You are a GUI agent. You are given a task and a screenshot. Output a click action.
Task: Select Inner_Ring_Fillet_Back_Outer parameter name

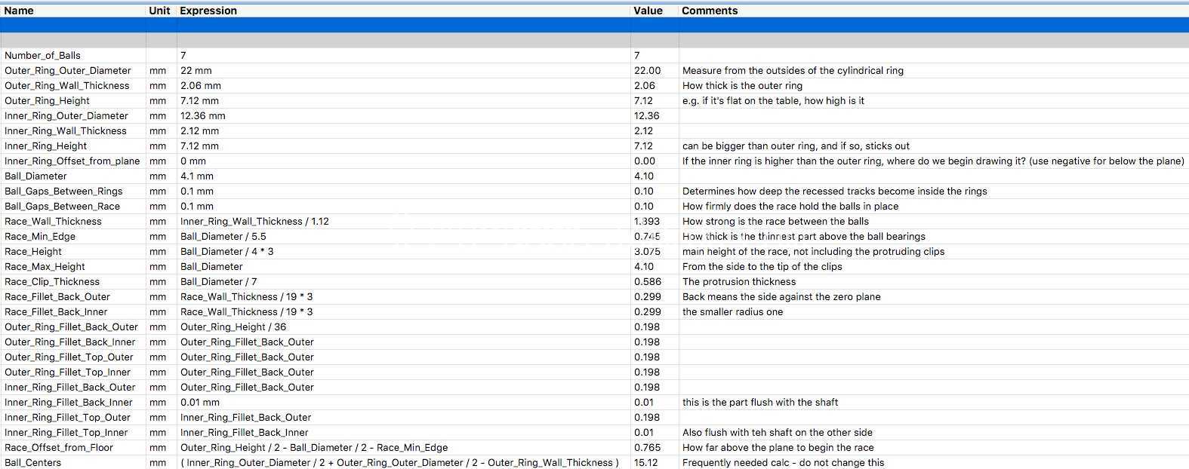click(70, 387)
